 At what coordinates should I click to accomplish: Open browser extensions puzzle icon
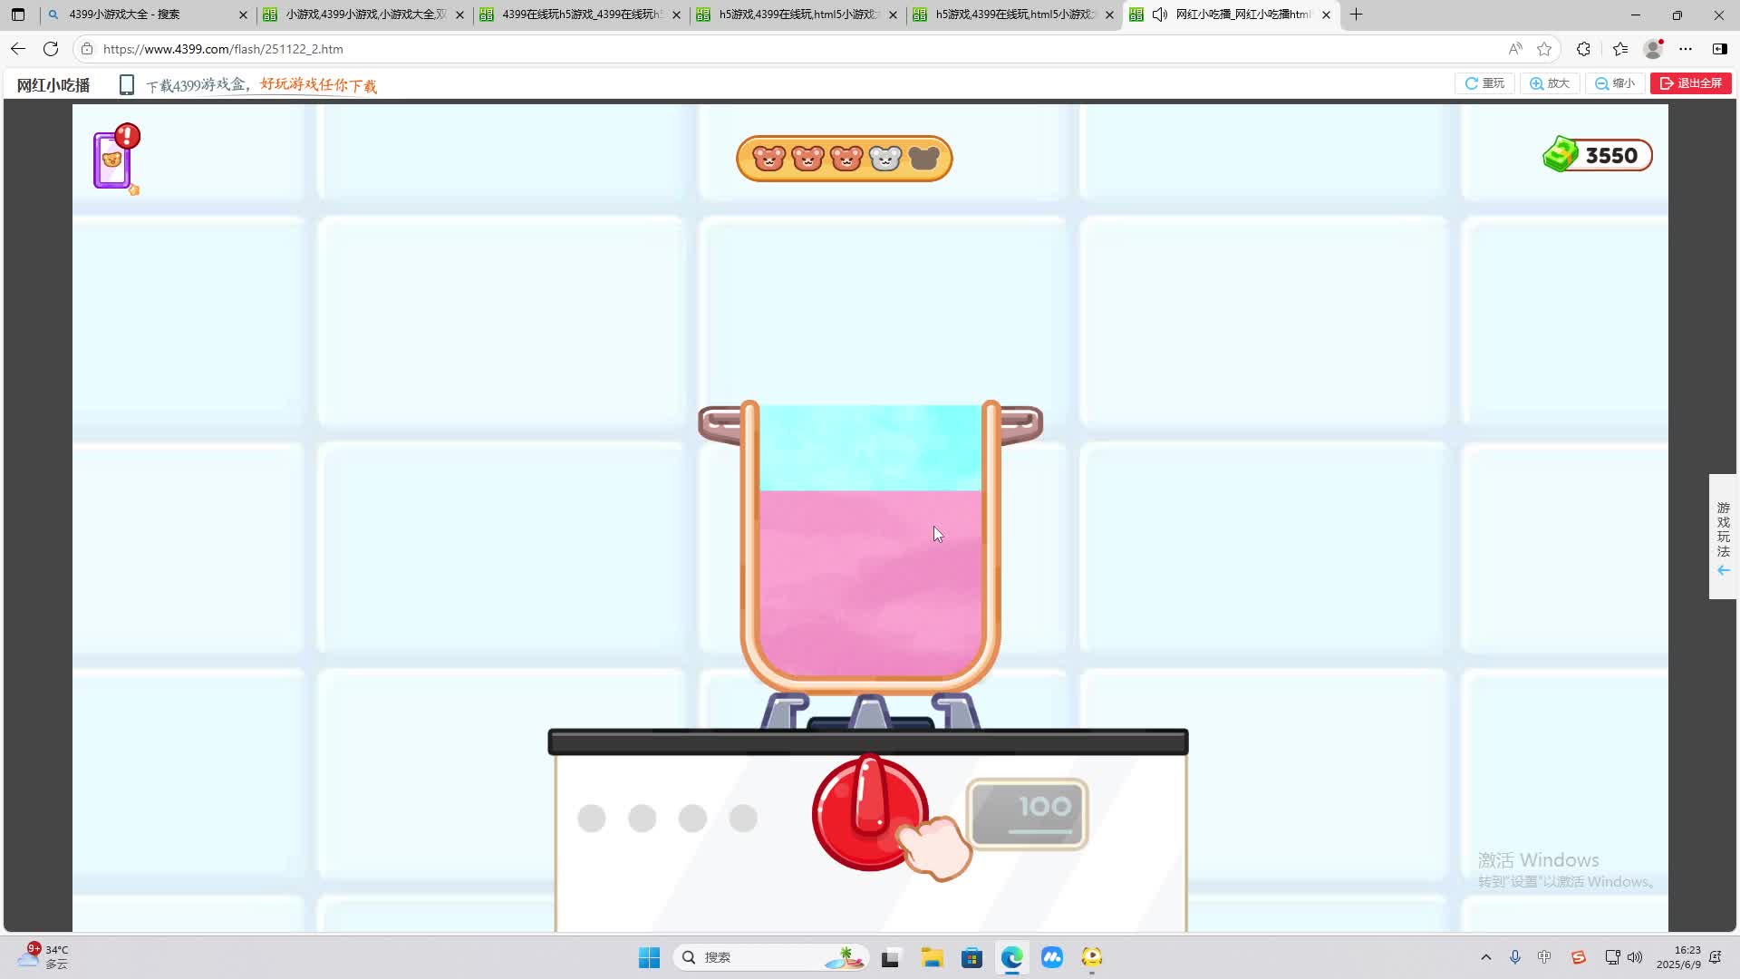[x=1583, y=49]
